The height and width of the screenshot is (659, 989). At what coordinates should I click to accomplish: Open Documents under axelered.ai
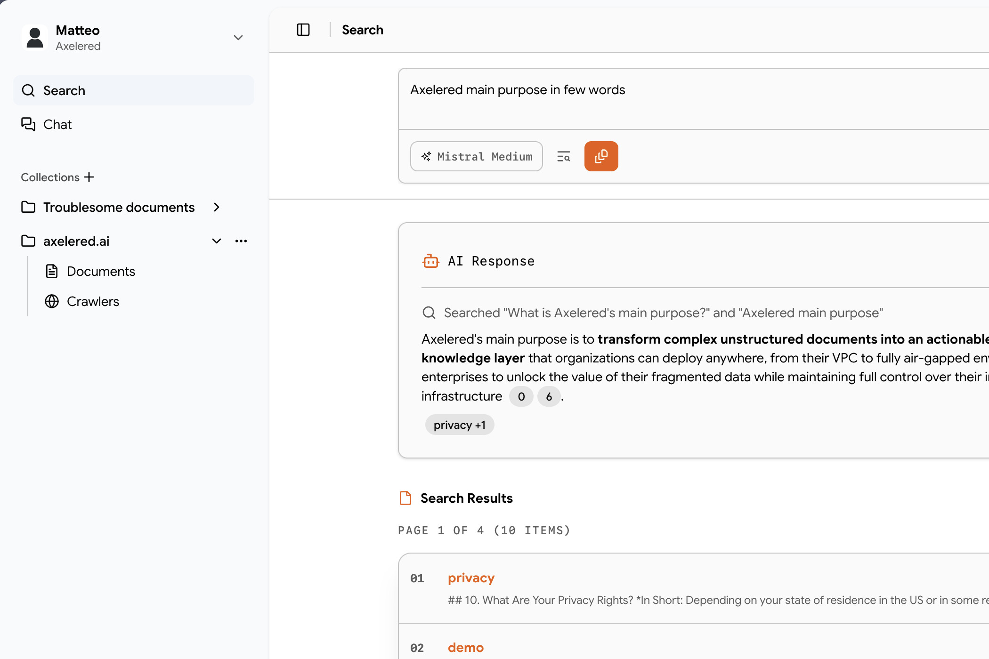[100, 271]
